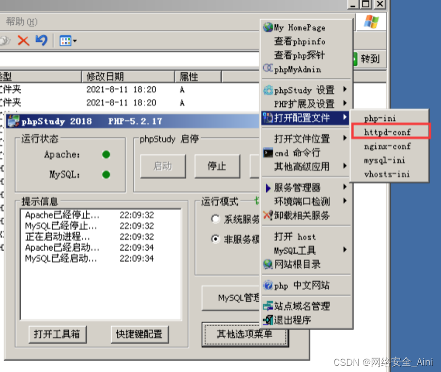441x372 pixels.
Task: Click the 属性 column header
Action: point(198,76)
